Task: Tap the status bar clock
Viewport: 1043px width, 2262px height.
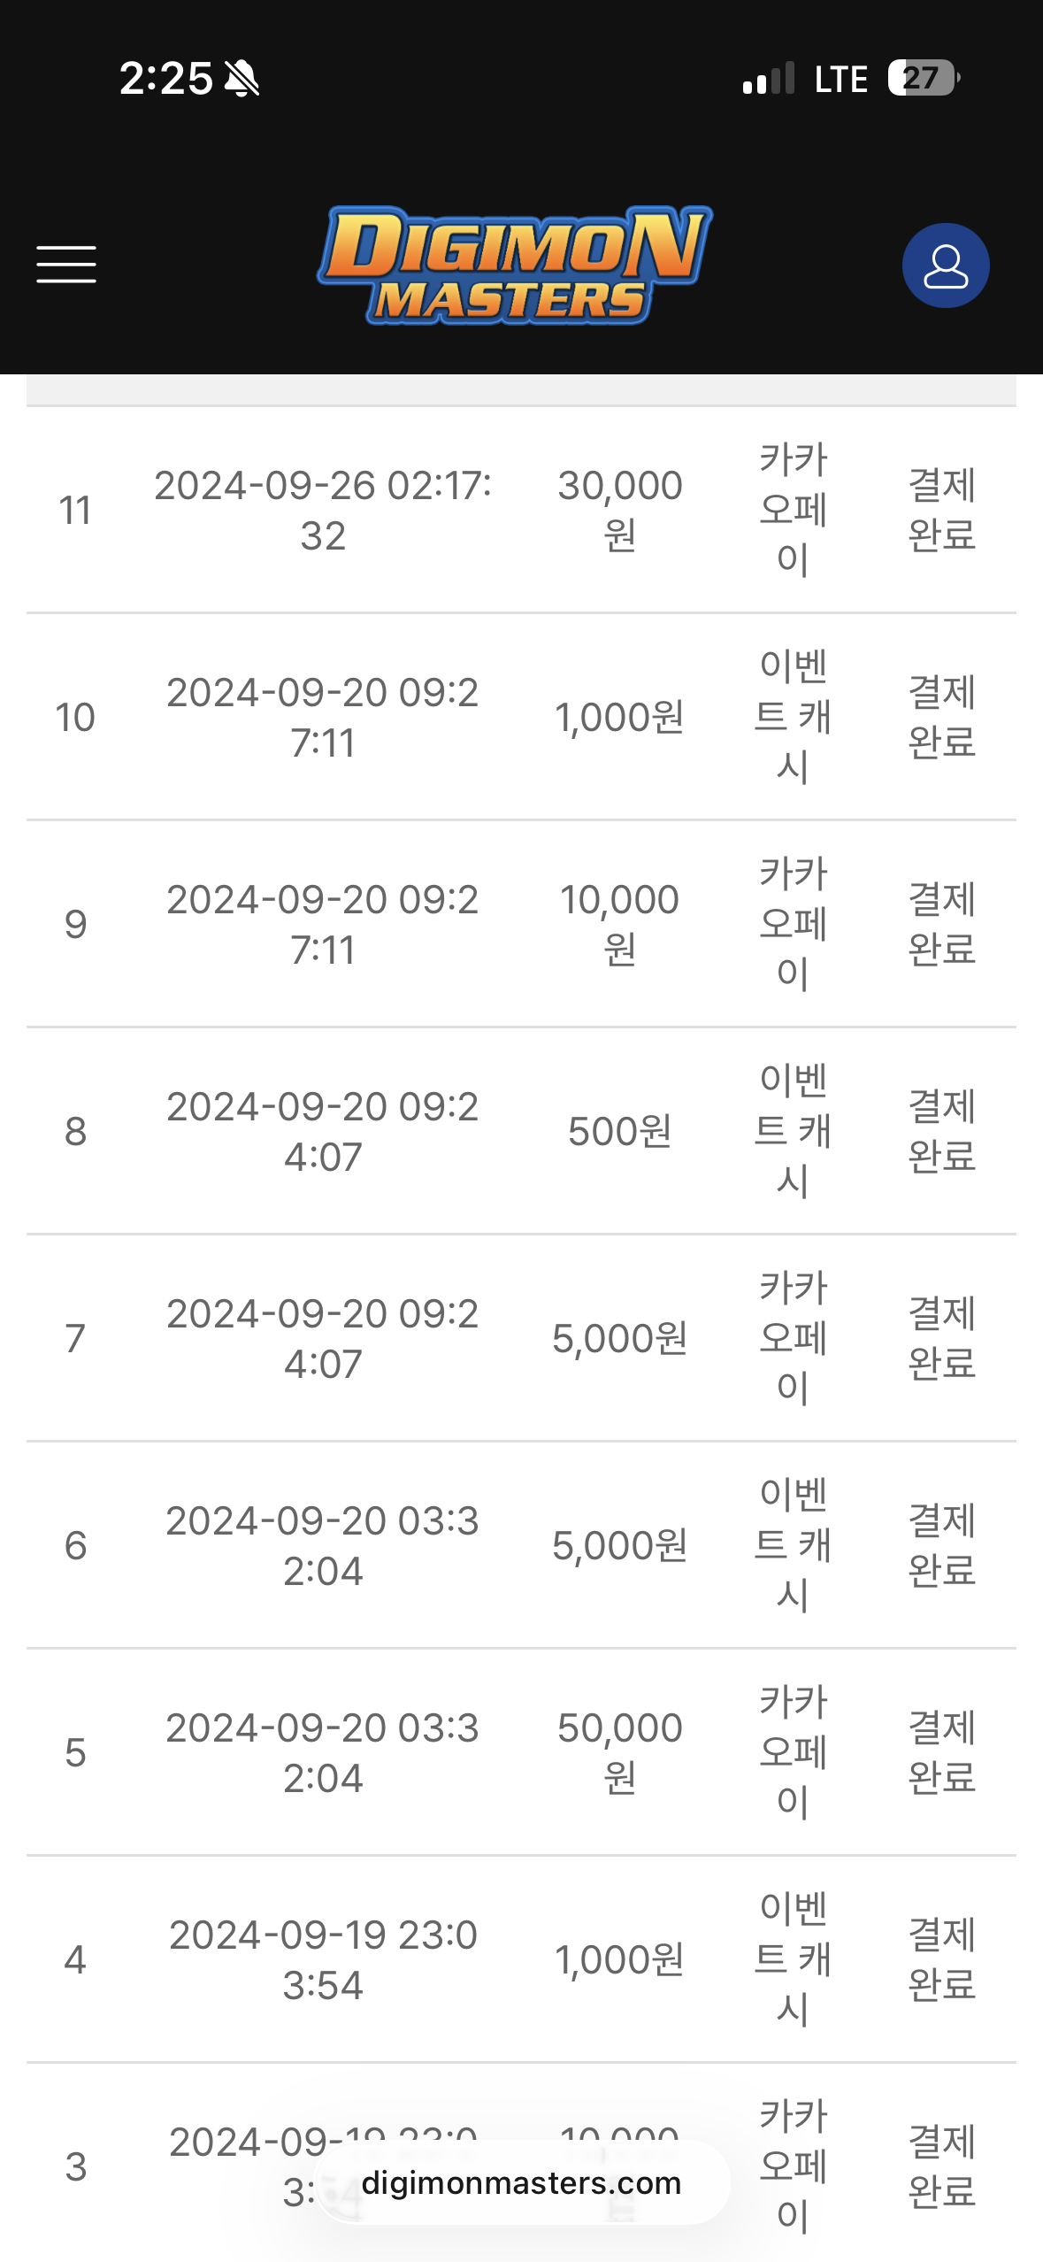Action: click(165, 79)
